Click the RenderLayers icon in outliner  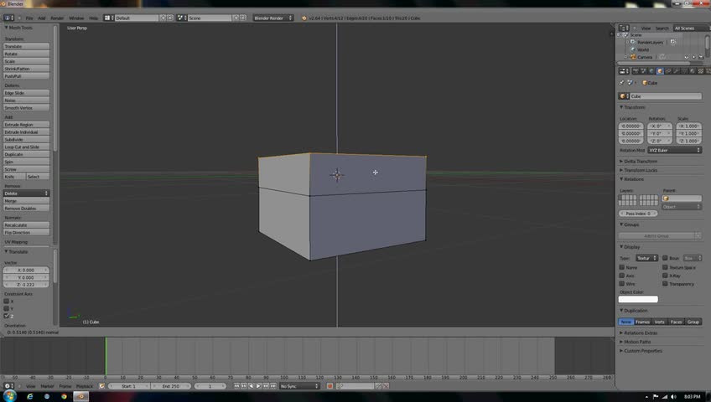click(x=633, y=42)
